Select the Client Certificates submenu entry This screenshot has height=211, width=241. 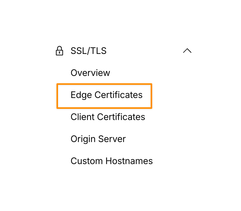coord(108,117)
